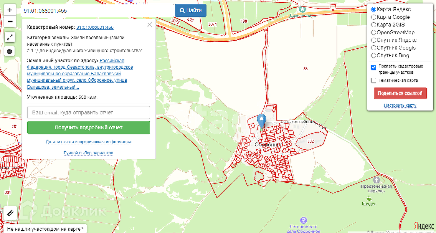This screenshot has height=233, width=436.
Task: Click parcel label 198 on map
Action: coord(244,21)
